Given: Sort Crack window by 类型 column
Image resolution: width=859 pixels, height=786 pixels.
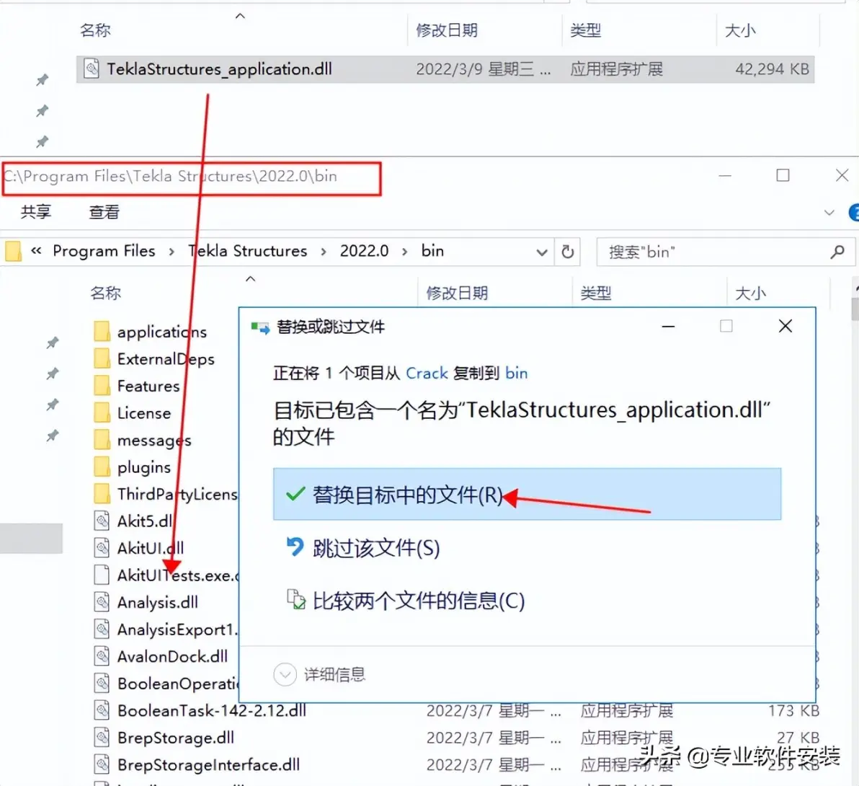Looking at the screenshot, I should (585, 30).
